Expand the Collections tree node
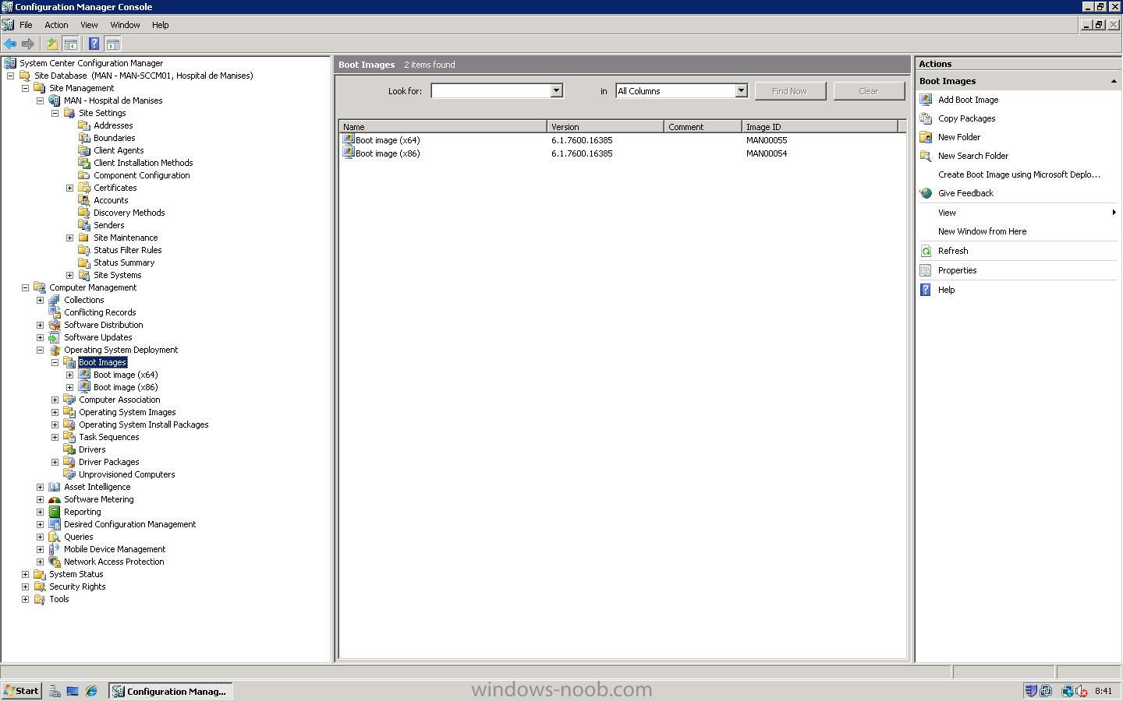The image size is (1123, 701). click(40, 300)
